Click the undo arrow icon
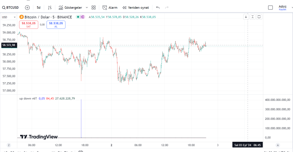Image resolution: width=293 pixels, height=152 pixels. pyautogui.click(x=158, y=7)
